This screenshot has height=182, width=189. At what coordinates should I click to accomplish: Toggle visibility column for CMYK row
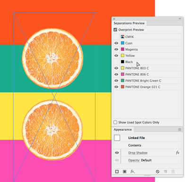tap(116, 37)
